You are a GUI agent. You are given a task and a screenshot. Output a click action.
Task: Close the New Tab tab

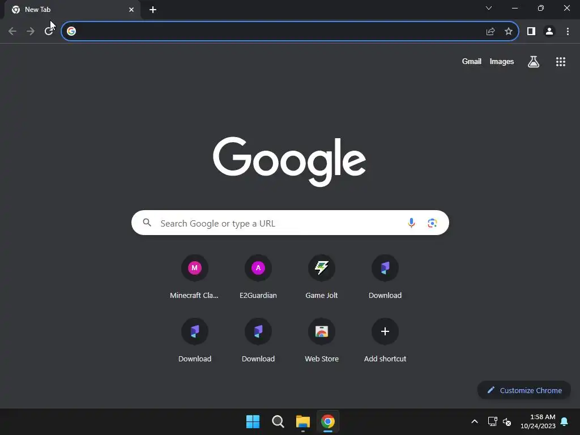coord(131,10)
